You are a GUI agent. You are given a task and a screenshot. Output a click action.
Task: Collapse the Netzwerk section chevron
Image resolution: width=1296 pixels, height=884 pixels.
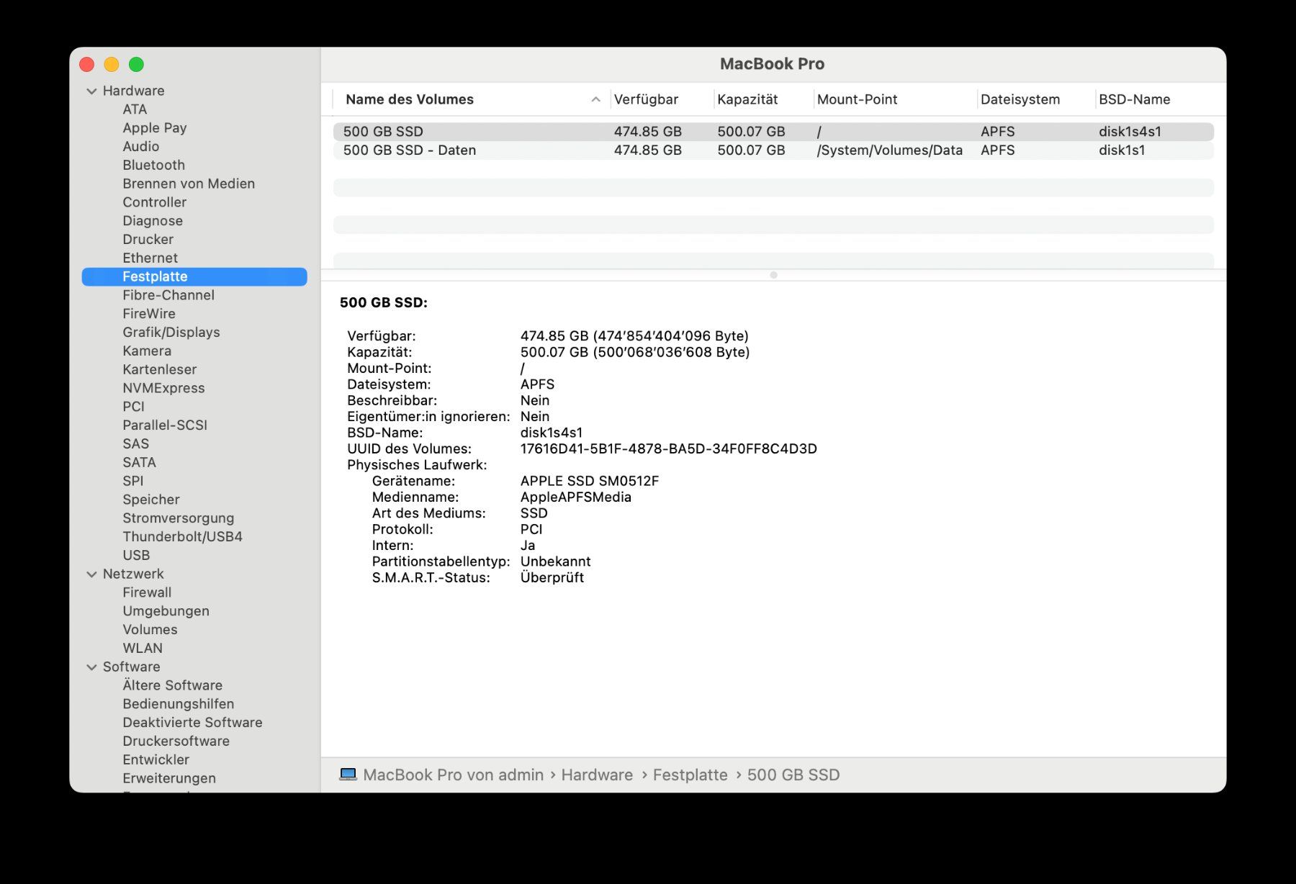91,574
